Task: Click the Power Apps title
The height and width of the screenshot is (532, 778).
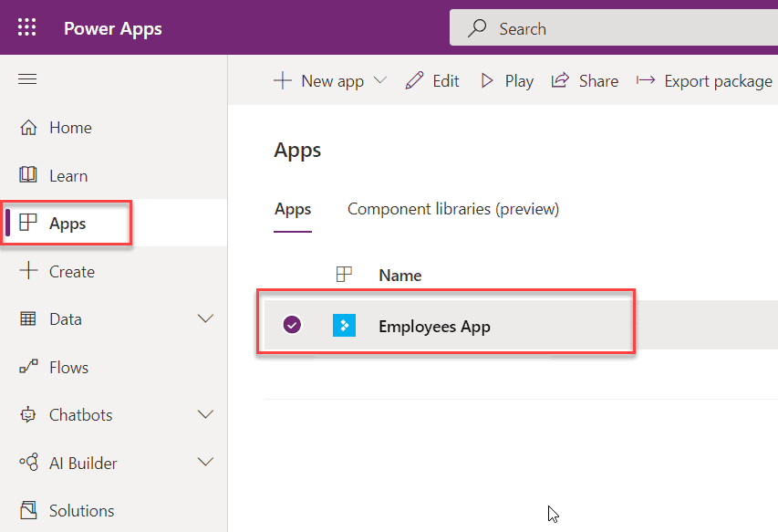Action: 112,28
